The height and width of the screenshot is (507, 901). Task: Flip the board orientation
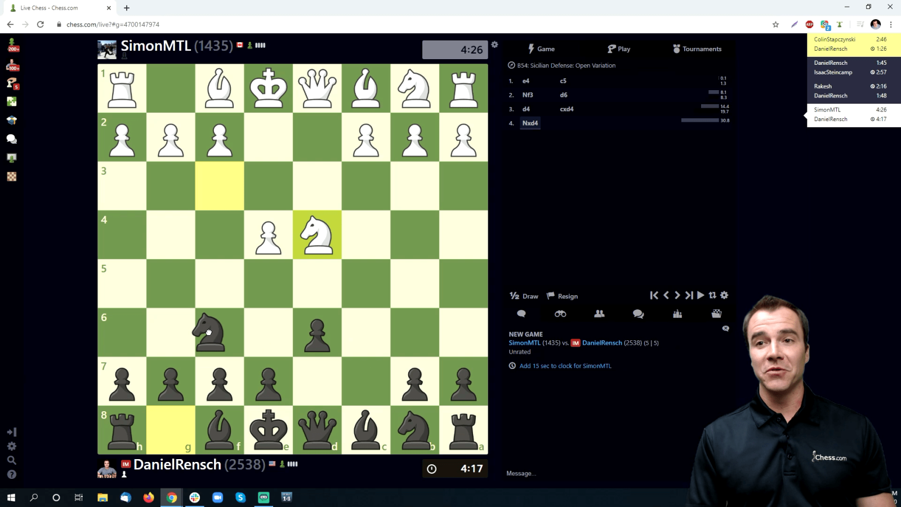(x=712, y=295)
